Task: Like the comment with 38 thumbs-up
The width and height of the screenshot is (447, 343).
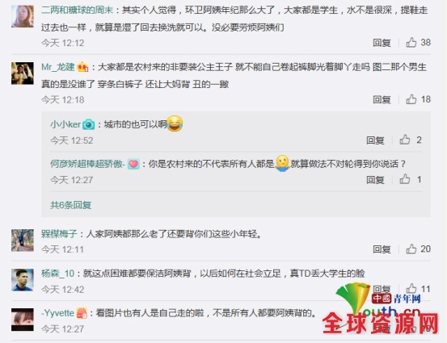Action: 411,43
